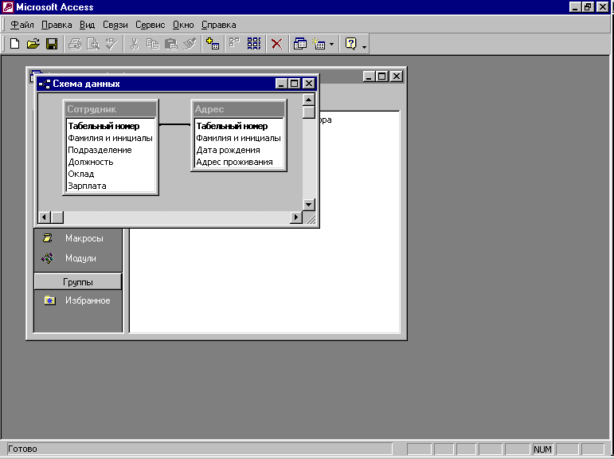Click the Группы bar button
Image resolution: width=614 pixels, height=459 pixels.
(78, 282)
